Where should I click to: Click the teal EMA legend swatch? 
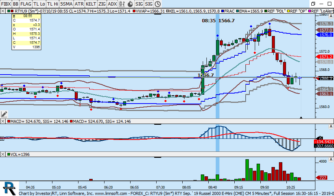[x=237, y=11]
